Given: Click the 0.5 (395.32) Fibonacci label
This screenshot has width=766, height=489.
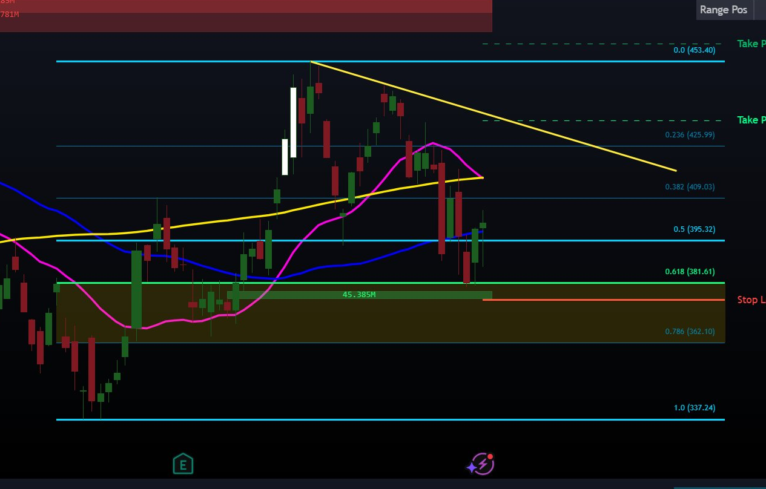Looking at the screenshot, I should [x=695, y=229].
